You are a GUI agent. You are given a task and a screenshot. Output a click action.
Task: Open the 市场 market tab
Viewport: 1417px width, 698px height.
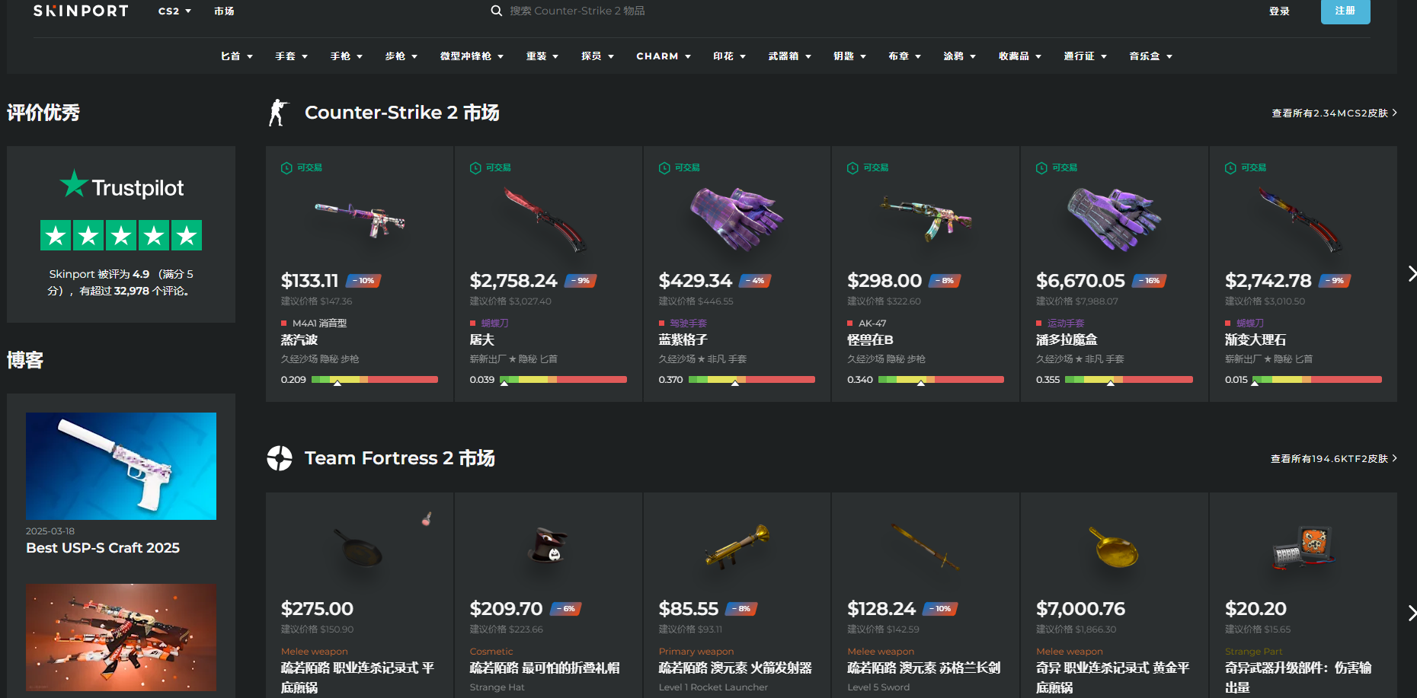(x=224, y=11)
